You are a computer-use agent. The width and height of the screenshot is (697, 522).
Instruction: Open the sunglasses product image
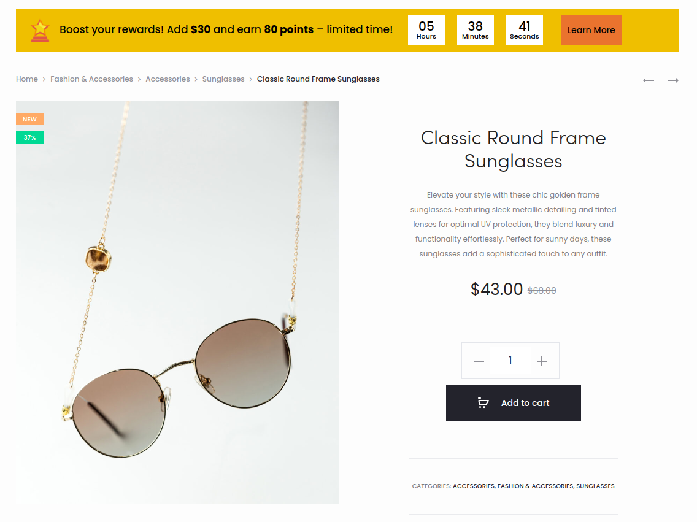[x=177, y=302]
